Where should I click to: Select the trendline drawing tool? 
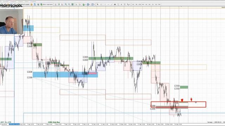click(x=111, y=5)
